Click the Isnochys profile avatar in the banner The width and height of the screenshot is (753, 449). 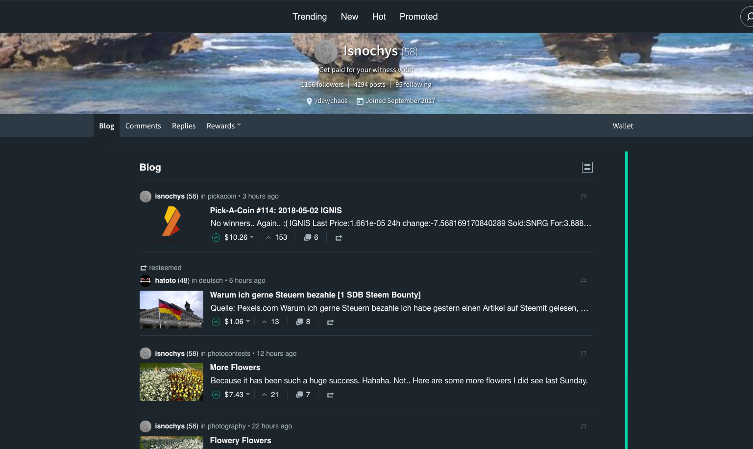pos(326,51)
